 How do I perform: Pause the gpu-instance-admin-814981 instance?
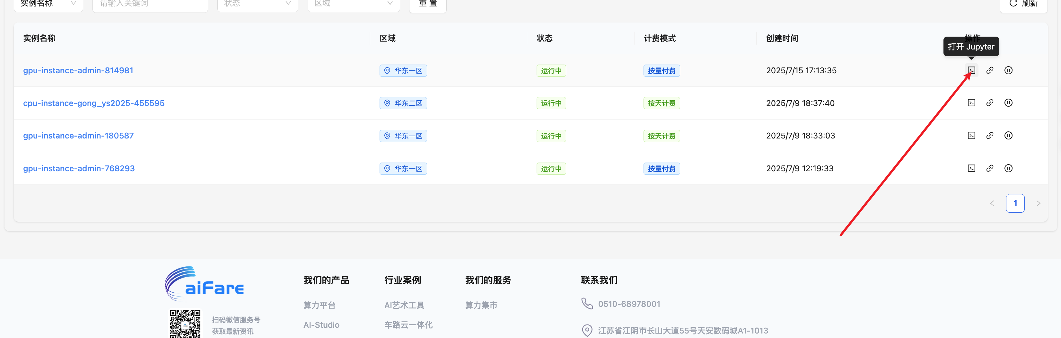click(x=1009, y=70)
